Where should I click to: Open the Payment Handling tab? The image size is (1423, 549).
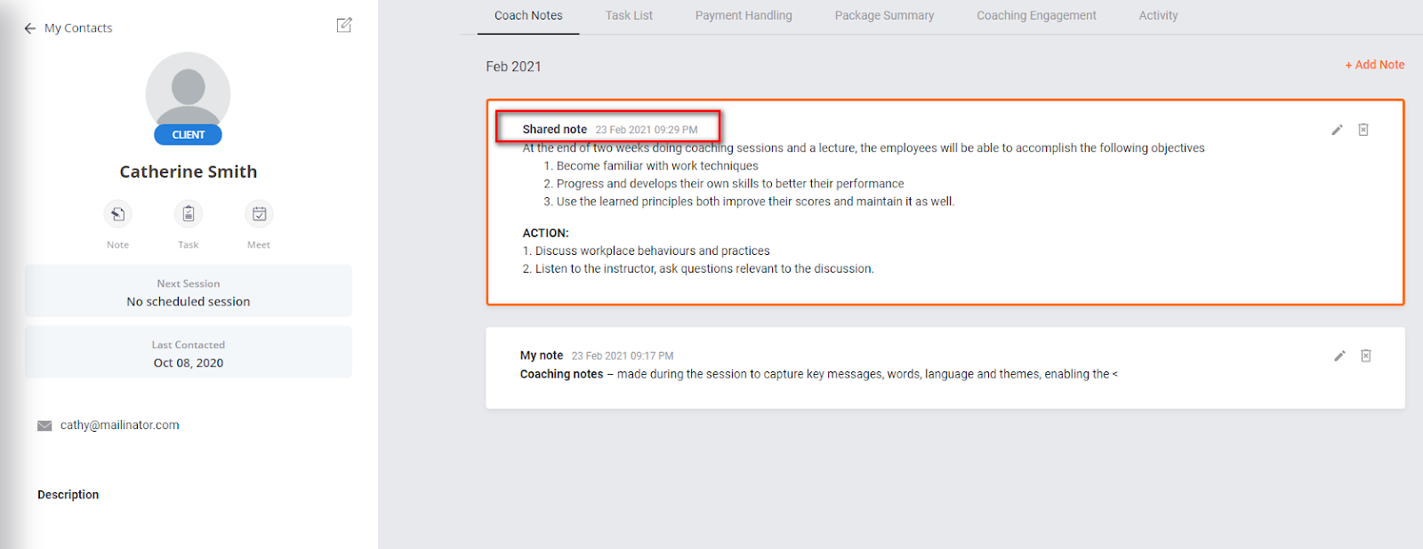tap(744, 16)
